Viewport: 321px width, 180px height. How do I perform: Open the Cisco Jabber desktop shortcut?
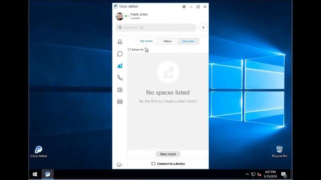[x=39, y=151]
